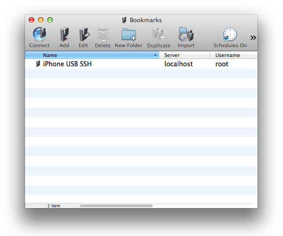Viewport: 283px width, 236px height.
Task: Click the Connect globe icon
Action: [x=39, y=35]
